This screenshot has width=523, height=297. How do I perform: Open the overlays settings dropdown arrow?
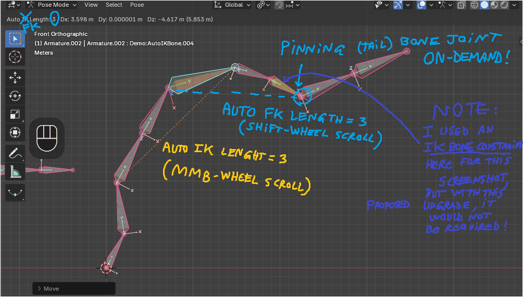[431, 5]
